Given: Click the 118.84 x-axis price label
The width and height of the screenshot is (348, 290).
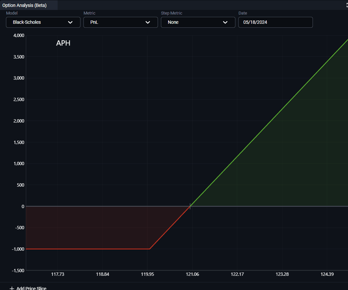Looking at the screenshot, I should point(103,274).
